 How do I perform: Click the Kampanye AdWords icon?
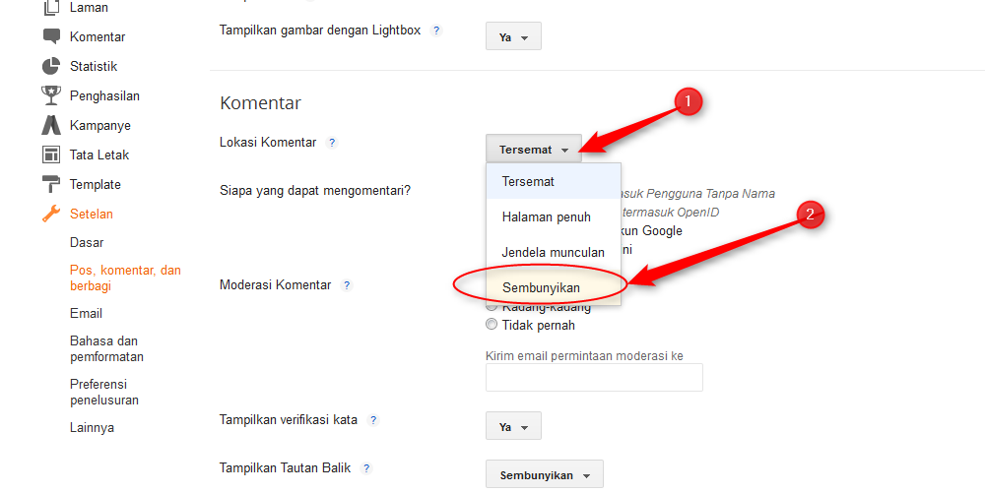[51, 125]
